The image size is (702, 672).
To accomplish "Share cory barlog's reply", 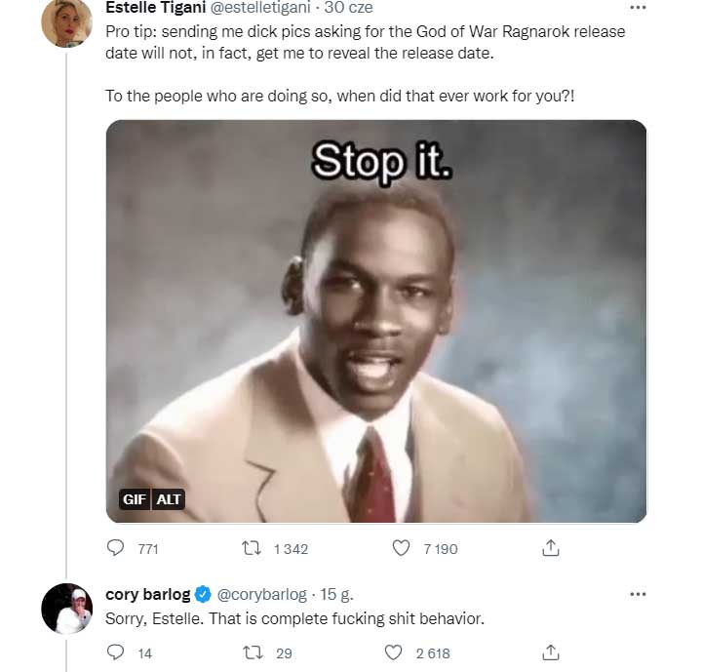I will [551, 652].
